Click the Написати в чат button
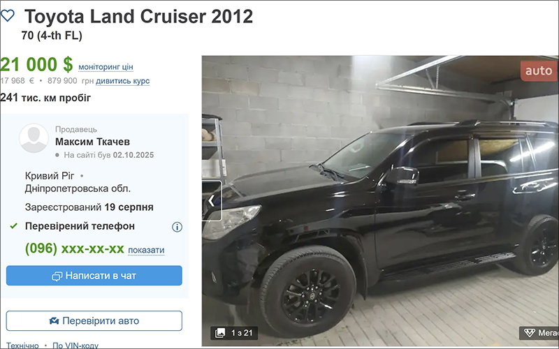Screen dimensions: 559x349 [94, 276]
